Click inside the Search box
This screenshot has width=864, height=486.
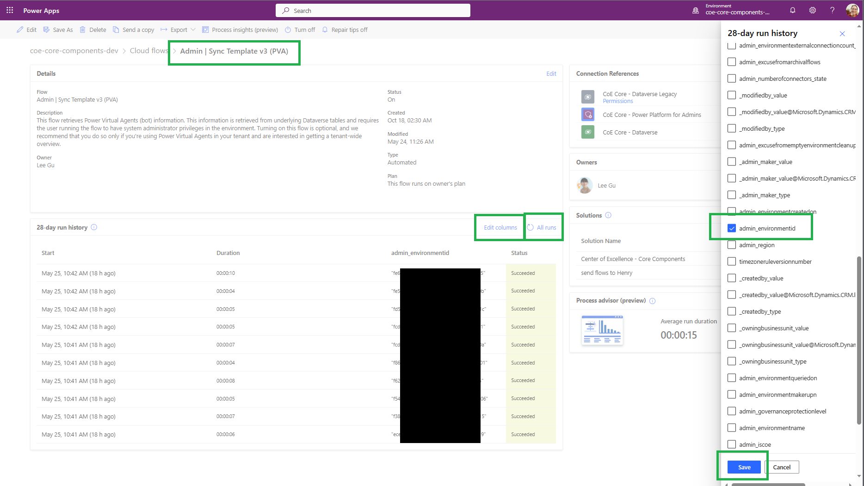(x=373, y=10)
